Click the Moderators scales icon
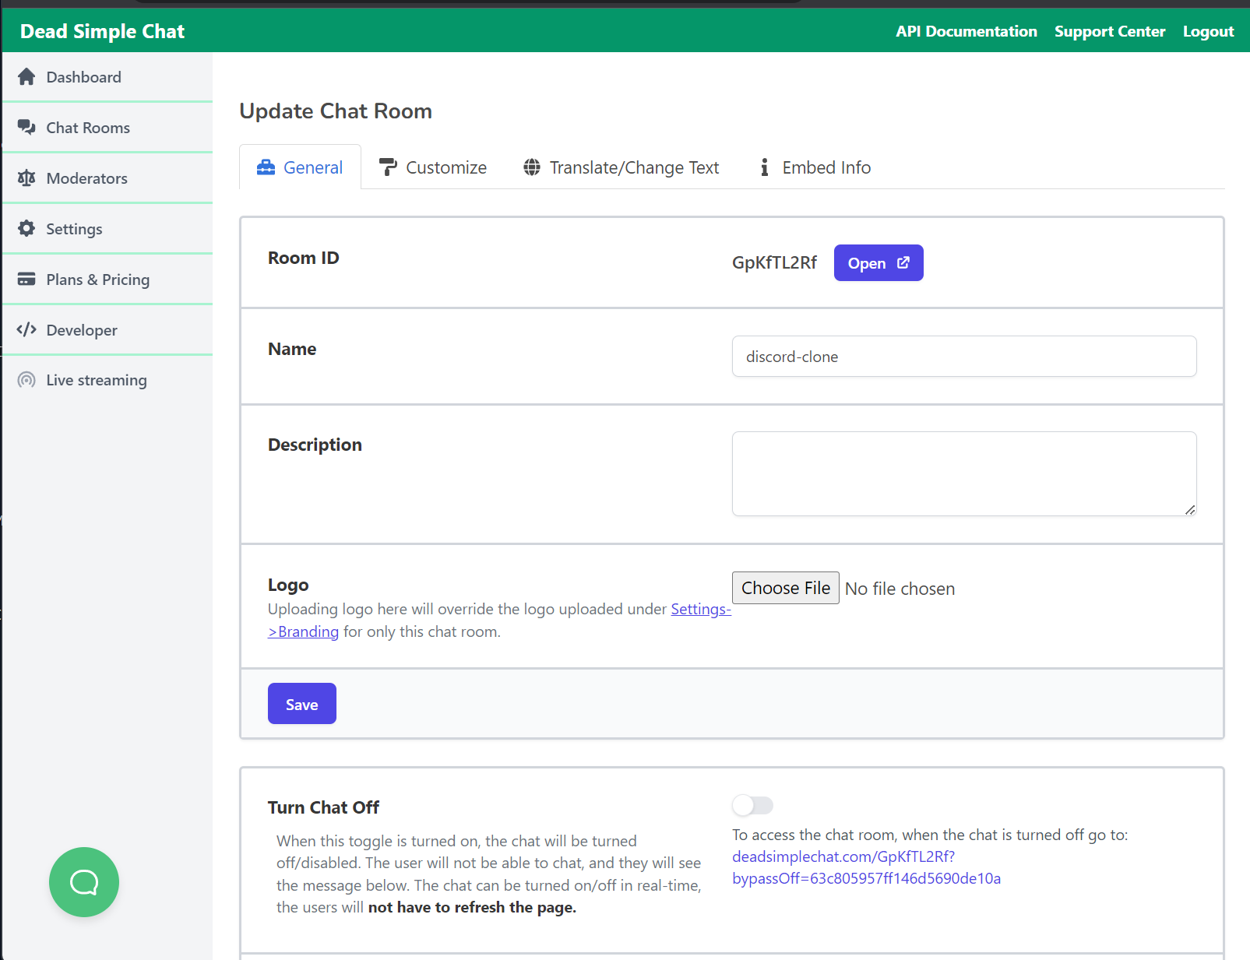The width and height of the screenshot is (1250, 960). 26,178
